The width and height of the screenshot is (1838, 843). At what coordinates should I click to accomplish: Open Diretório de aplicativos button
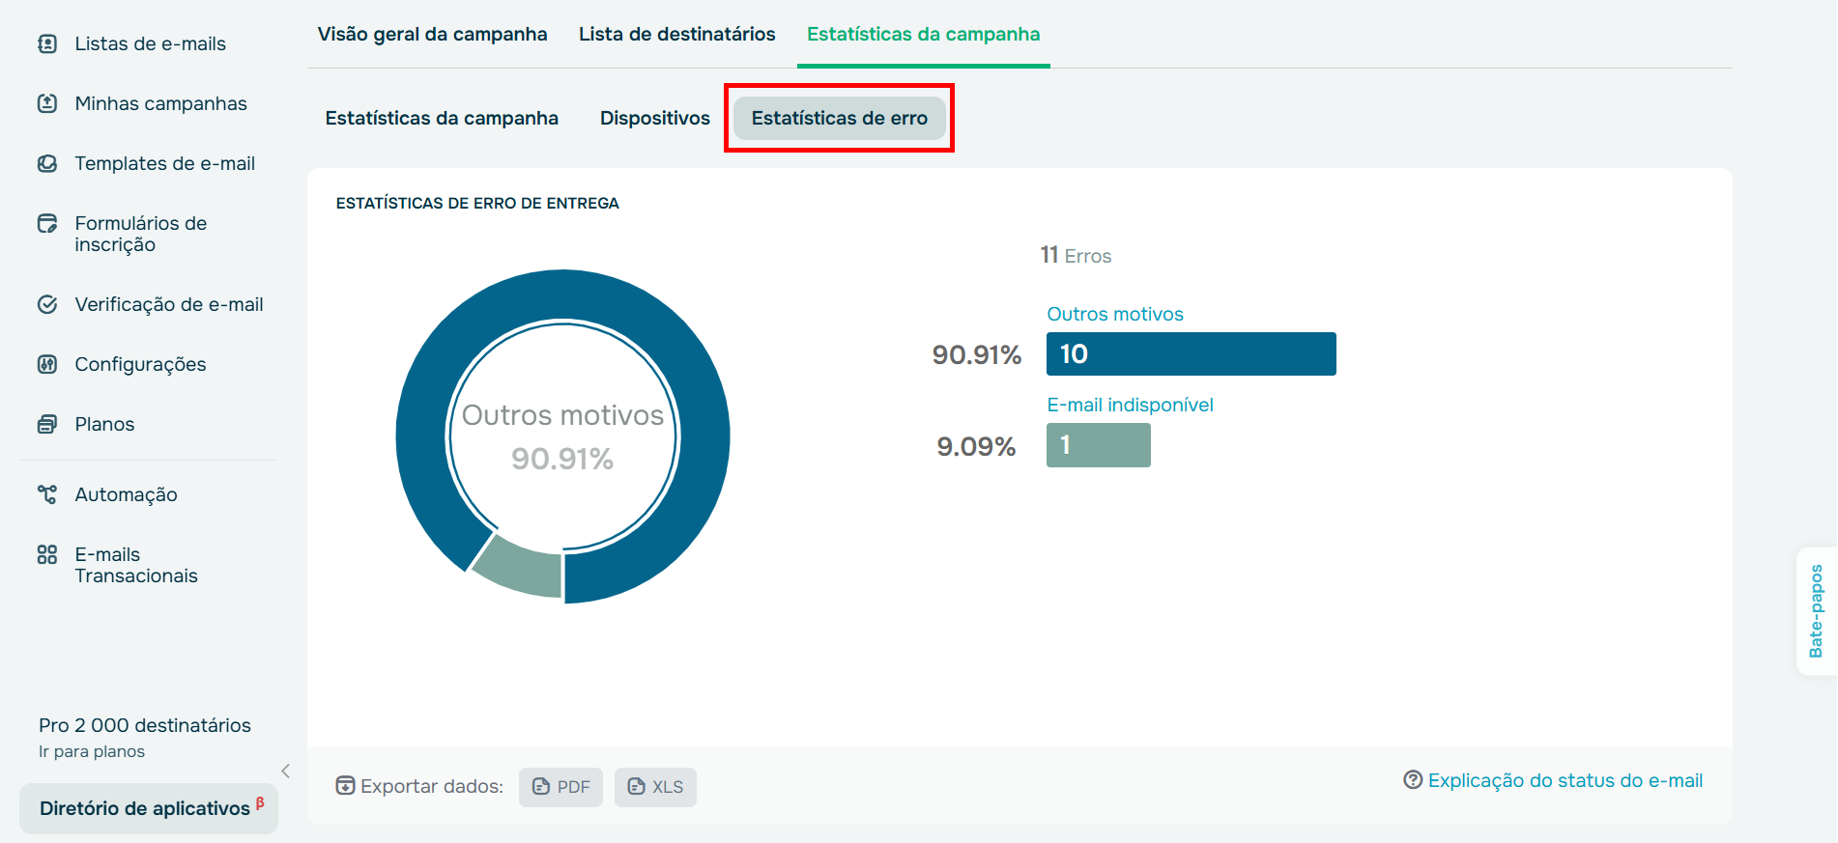point(149,808)
